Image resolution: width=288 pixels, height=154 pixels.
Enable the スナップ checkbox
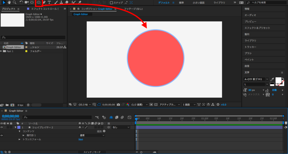point(112,3)
